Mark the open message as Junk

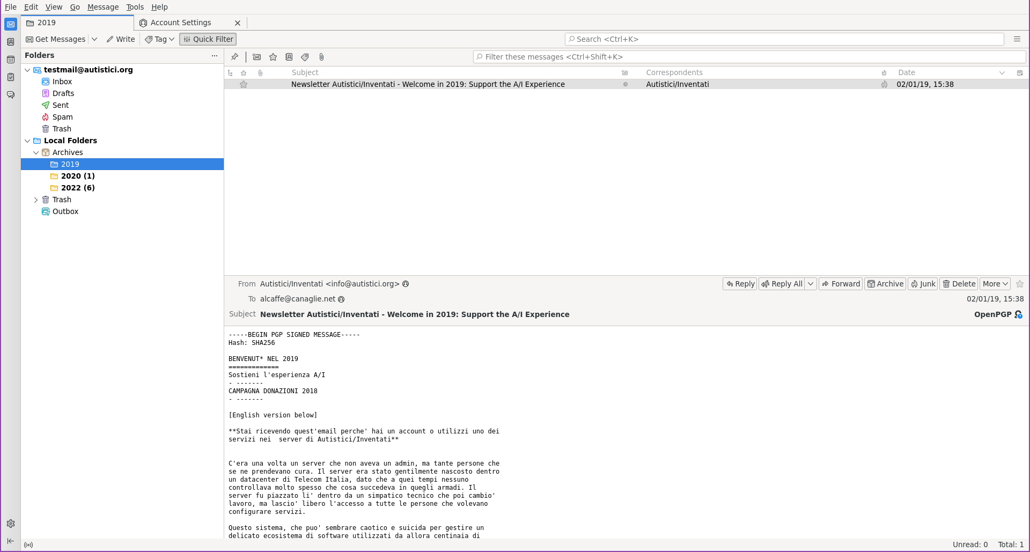[923, 284]
